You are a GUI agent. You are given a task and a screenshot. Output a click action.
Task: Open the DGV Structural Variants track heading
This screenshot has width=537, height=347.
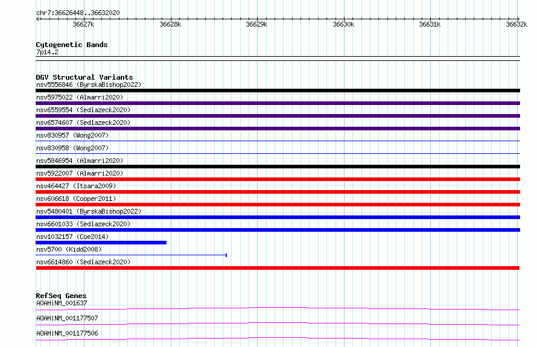pyautogui.click(x=84, y=77)
